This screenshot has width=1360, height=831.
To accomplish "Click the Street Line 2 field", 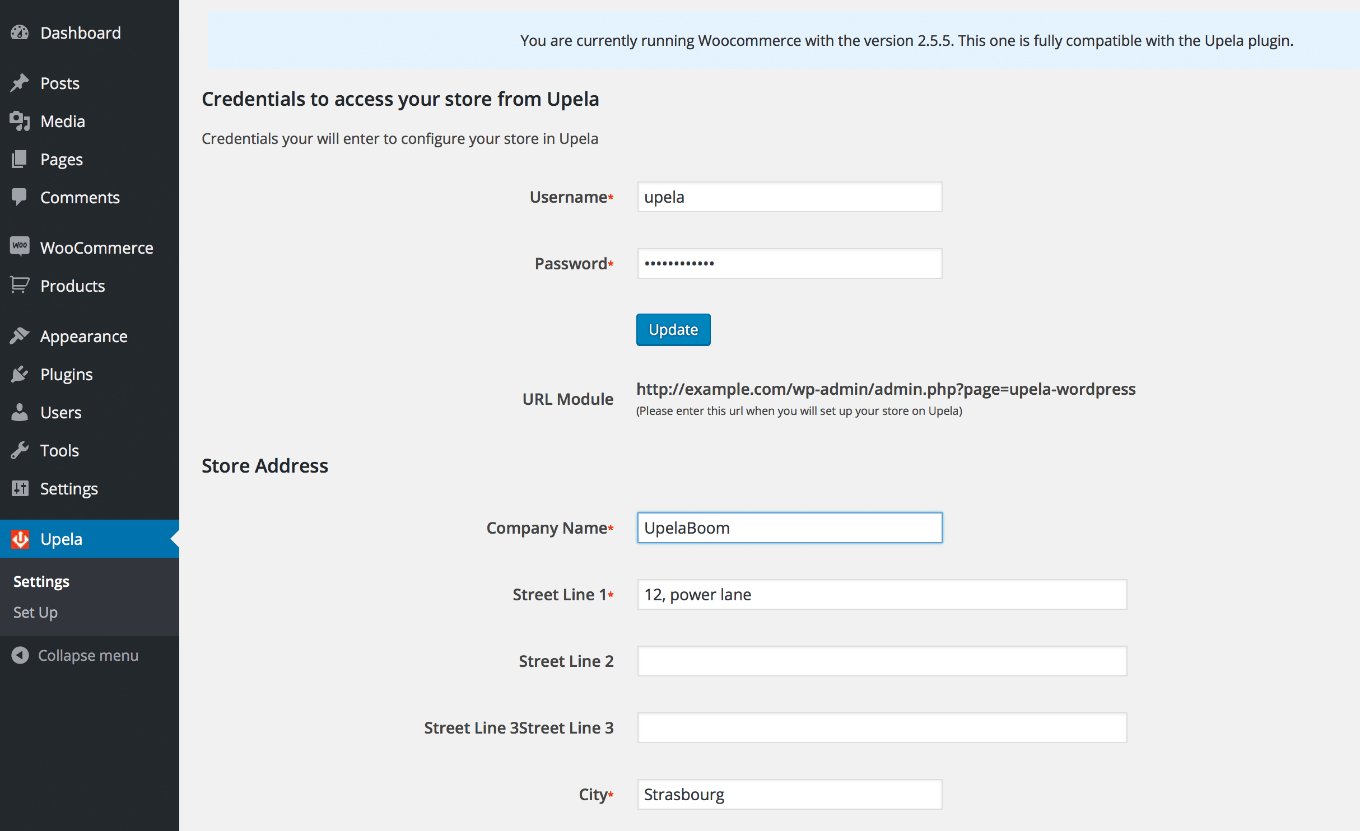I will click(882, 661).
